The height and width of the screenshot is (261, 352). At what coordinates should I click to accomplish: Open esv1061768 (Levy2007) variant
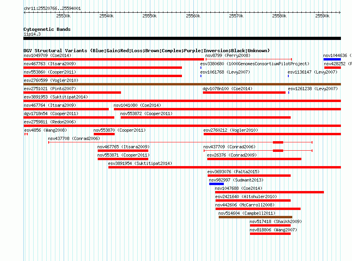tap(201, 76)
